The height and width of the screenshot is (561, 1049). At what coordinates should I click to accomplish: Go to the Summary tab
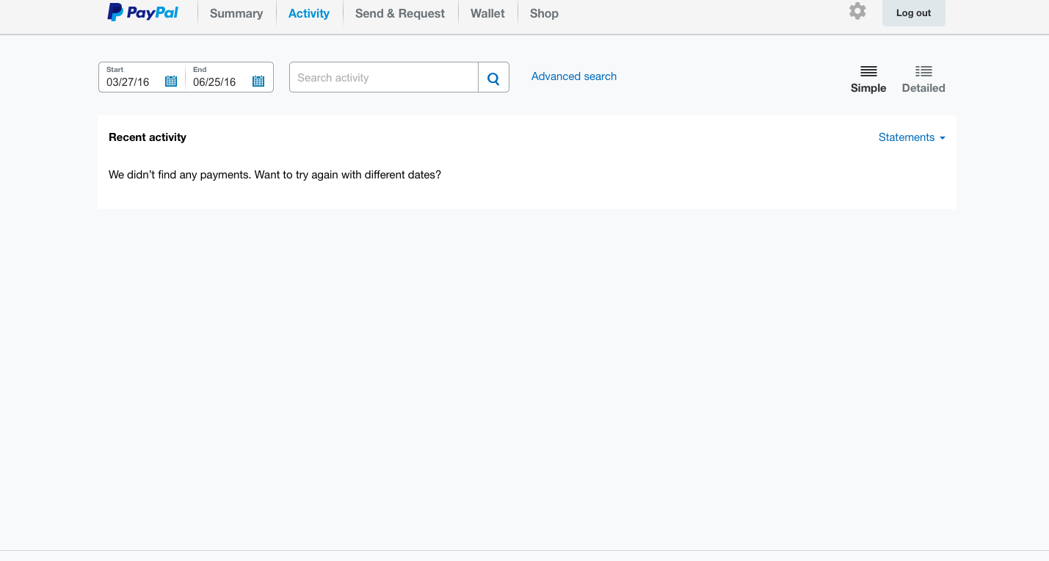pos(236,13)
